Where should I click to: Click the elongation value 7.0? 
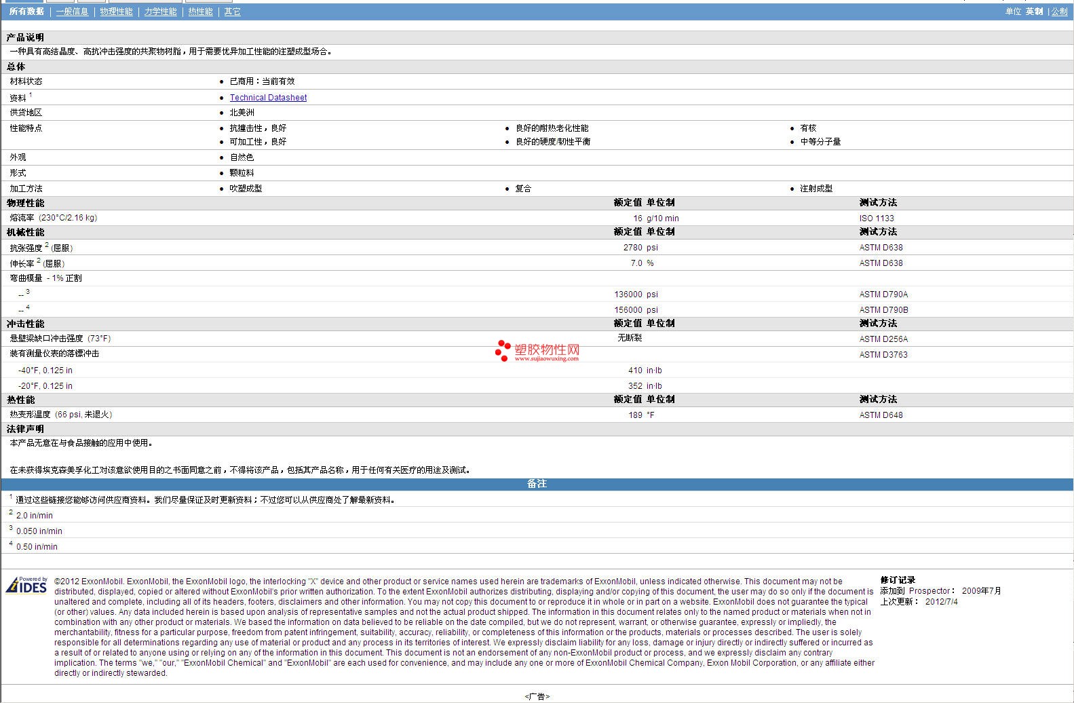coord(636,263)
